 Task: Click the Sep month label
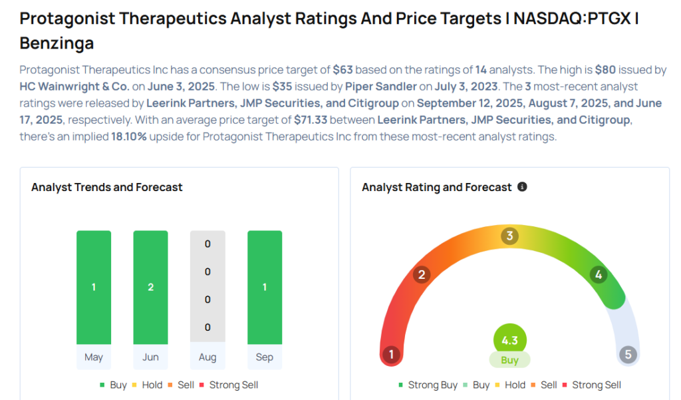[x=264, y=357]
